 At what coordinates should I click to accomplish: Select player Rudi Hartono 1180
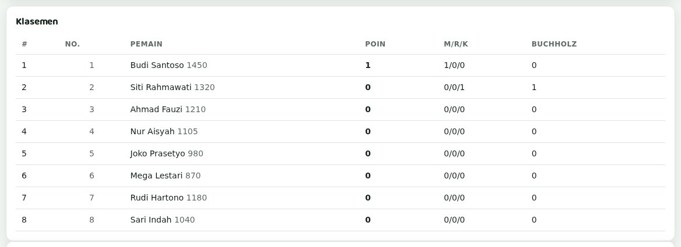[169, 198]
